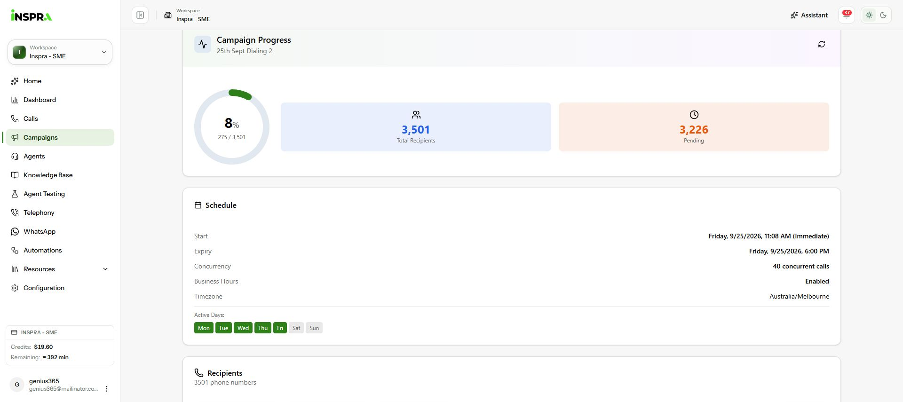Viewport: 903px width, 402px height.
Task: Click the Schedule calendar icon
Action: pyautogui.click(x=198, y=205)
